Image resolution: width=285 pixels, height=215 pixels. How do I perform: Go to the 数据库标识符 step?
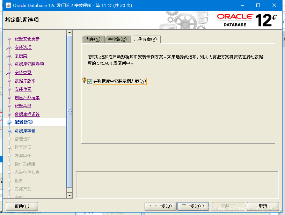pyautogui.click(x=27, y=114)
